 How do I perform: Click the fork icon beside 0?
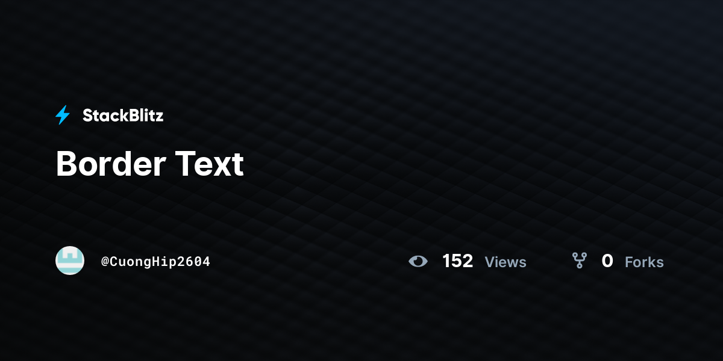[580, 261]
